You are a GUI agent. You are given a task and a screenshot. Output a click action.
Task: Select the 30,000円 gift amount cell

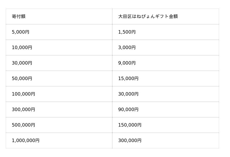(128, 94)
